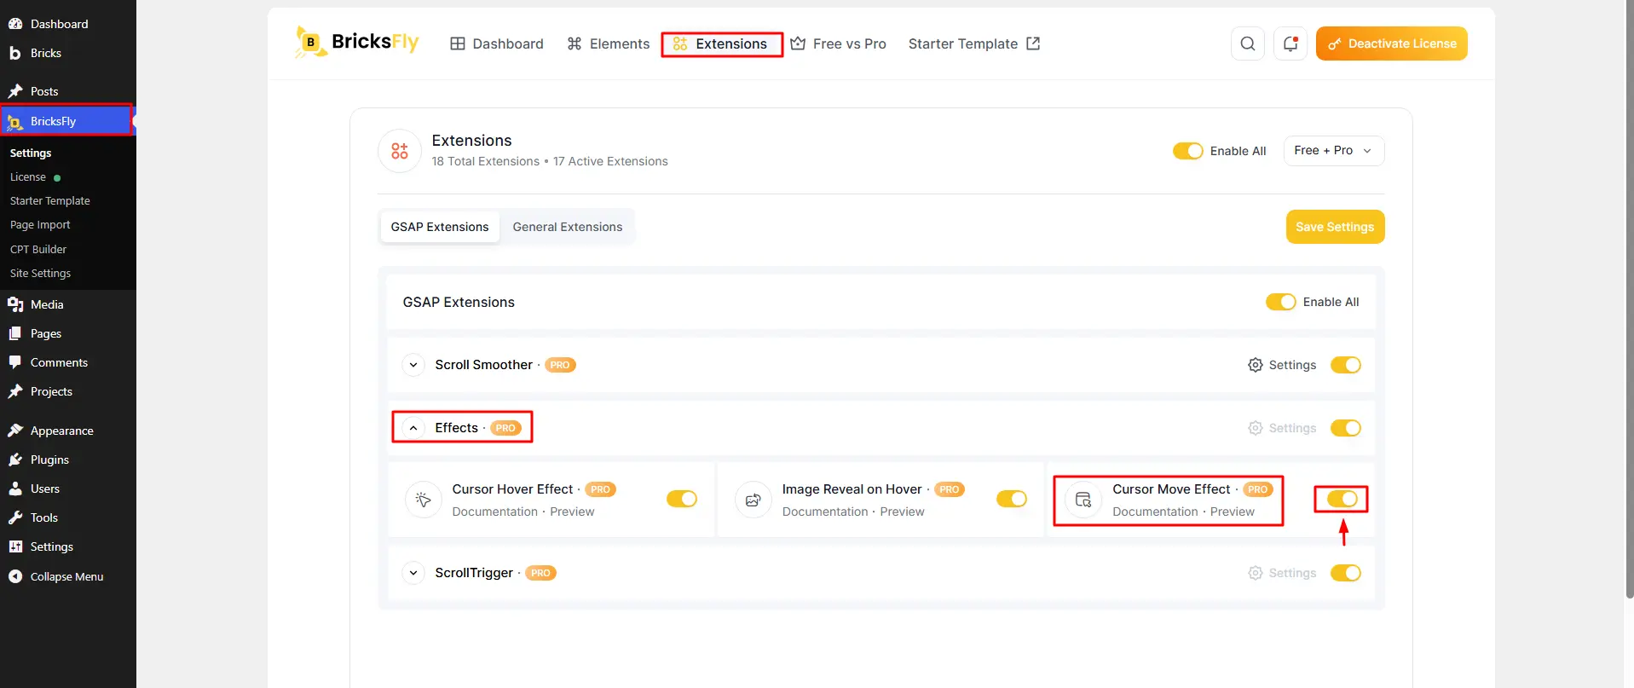Open Cursor Hover Effect Documentation link
1634x688 pixels.
[495, 512]
